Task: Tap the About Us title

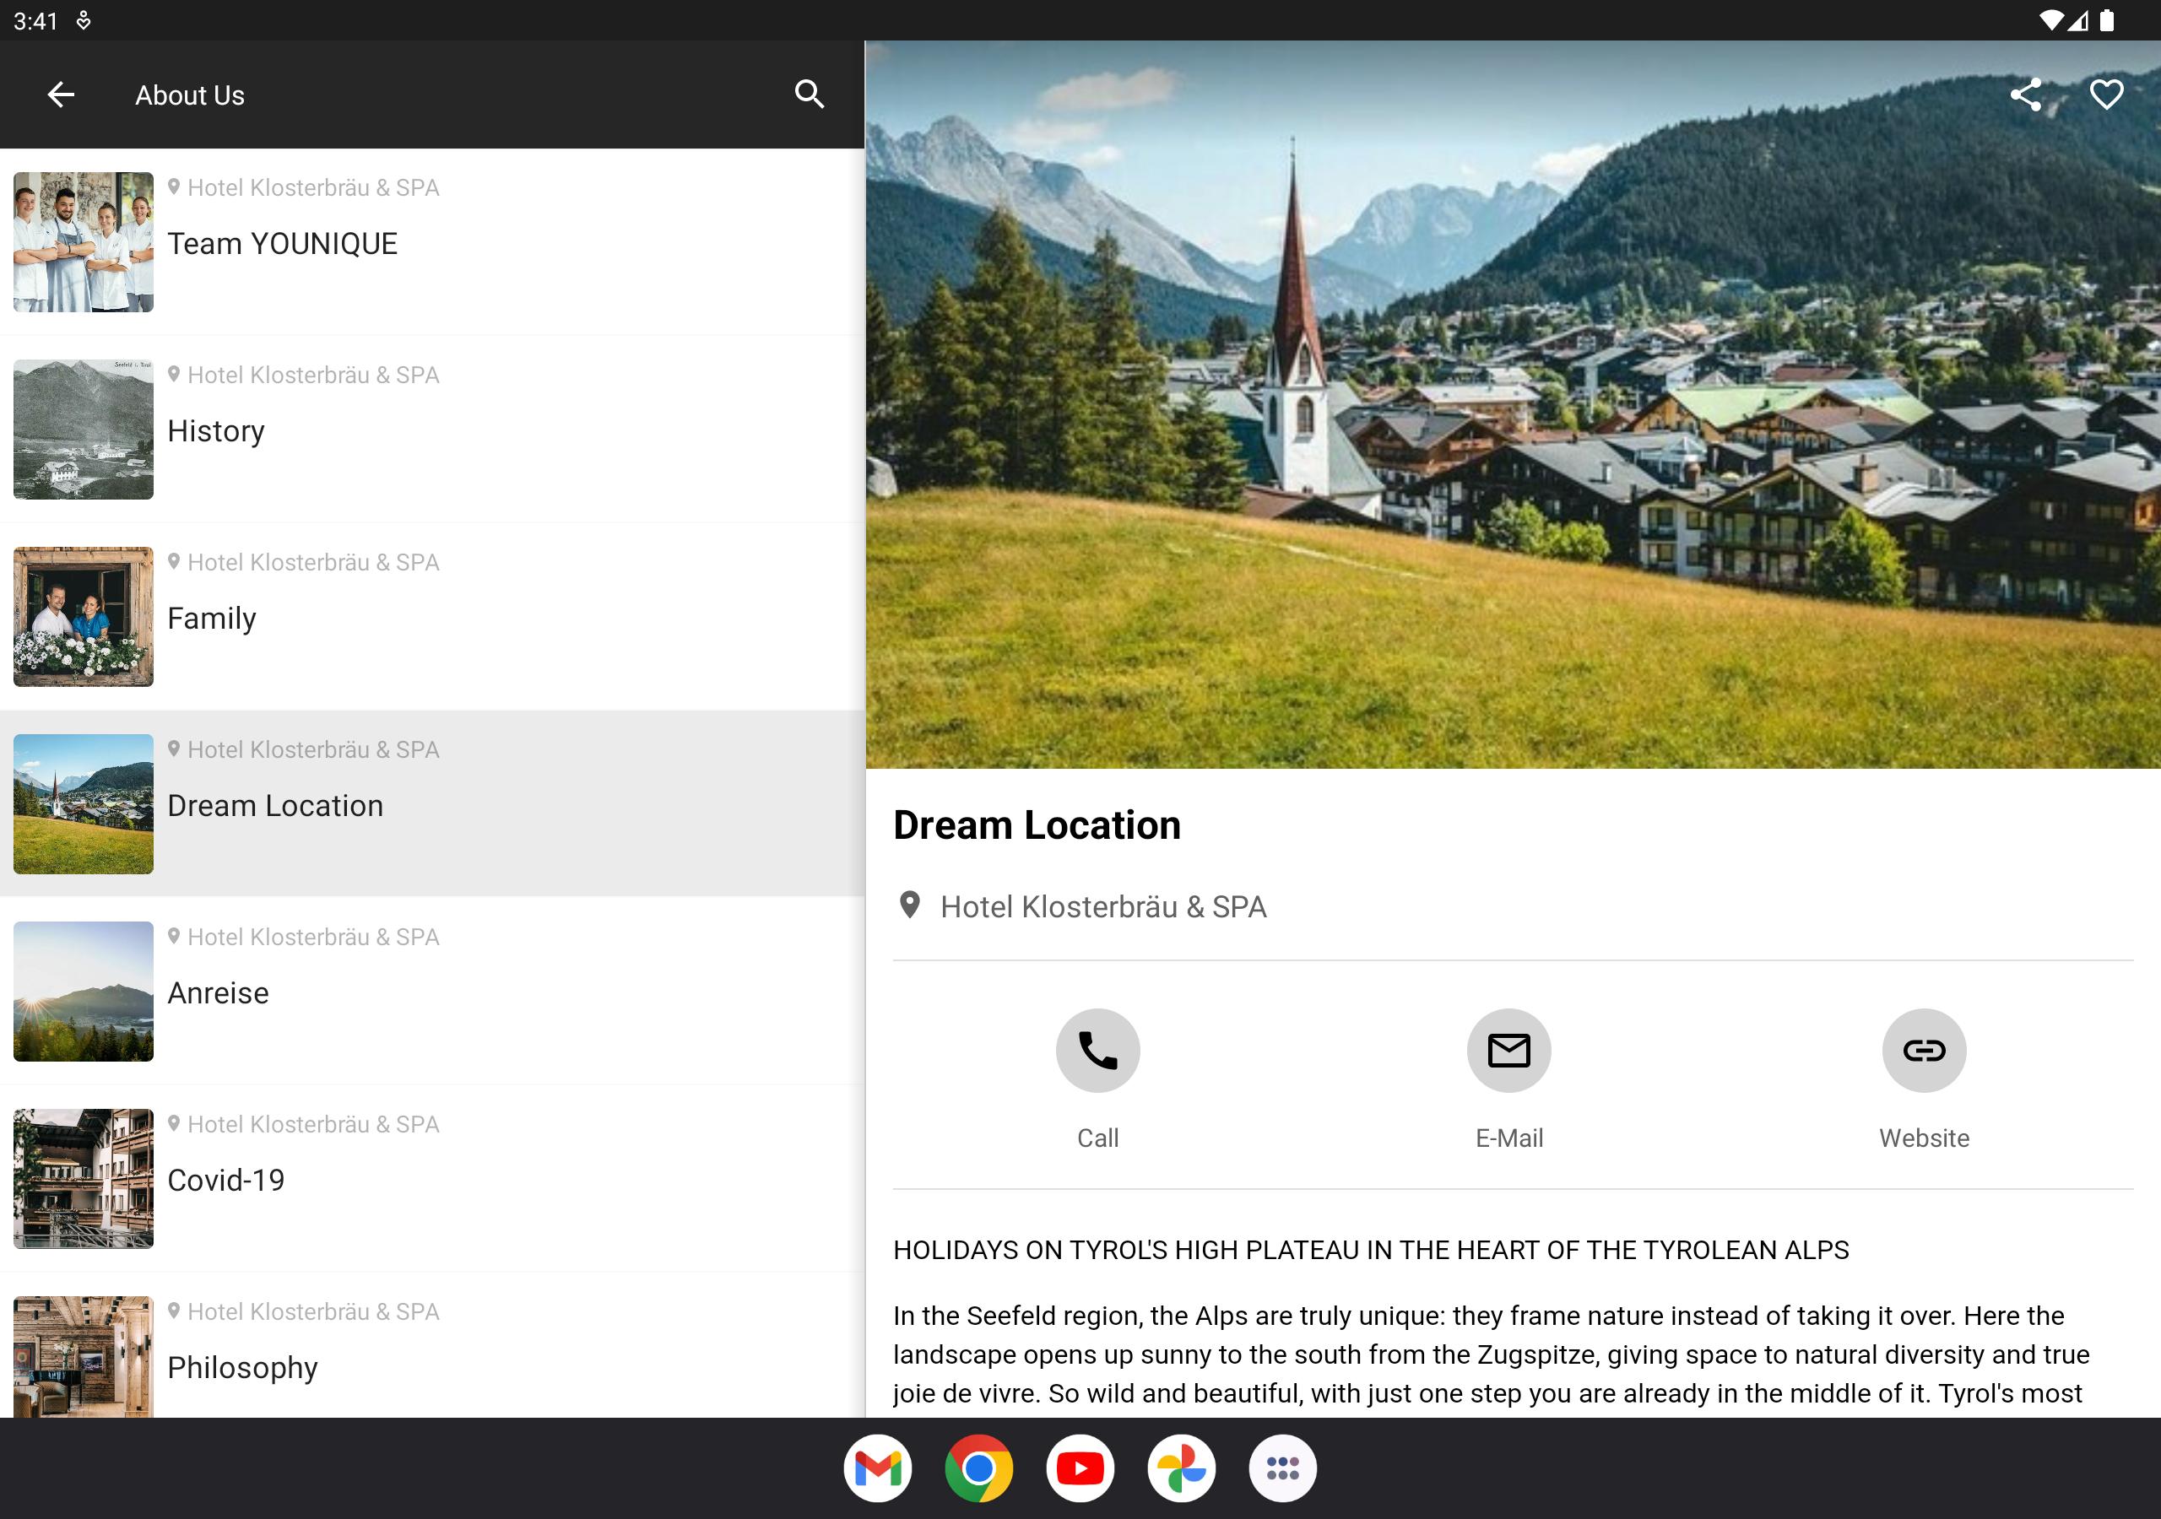Action: [189, 95]
